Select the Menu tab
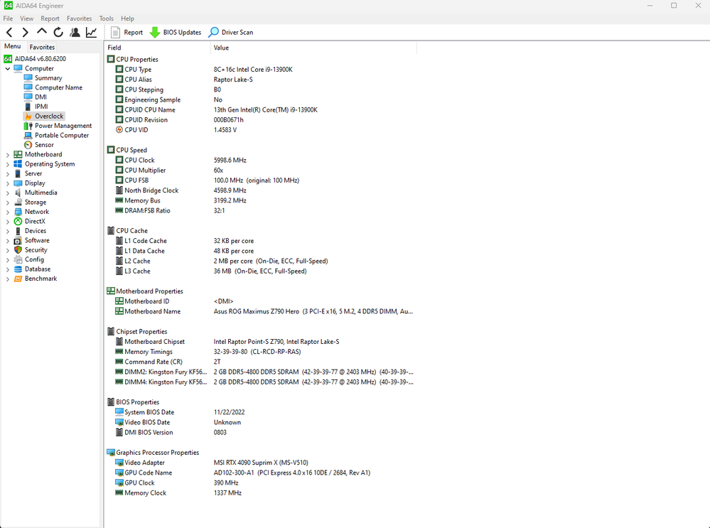 13,46
